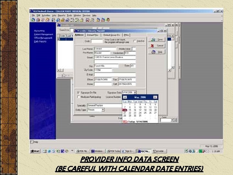Screen dimensions: 233x175
Task: Click the Zip Code field
Action: coord(103,70)
